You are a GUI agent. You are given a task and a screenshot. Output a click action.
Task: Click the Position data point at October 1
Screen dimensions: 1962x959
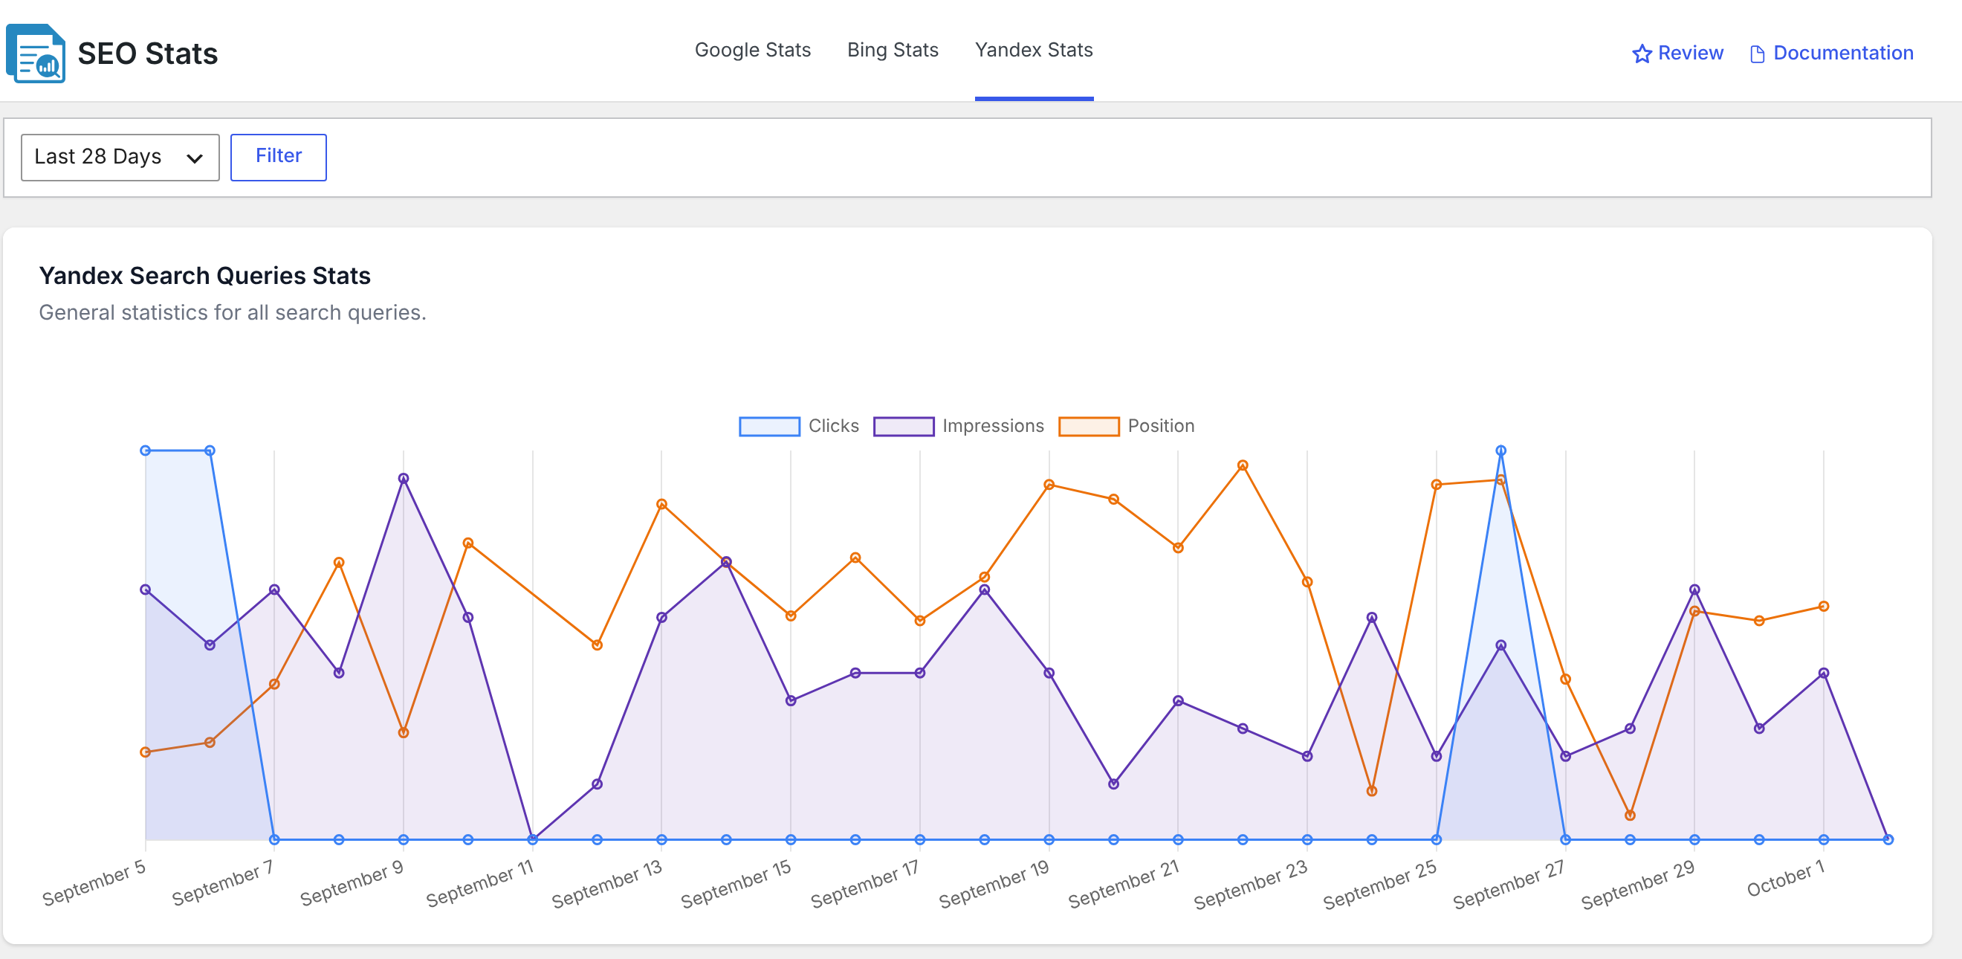pyautogui.click(x=1823, y=607)
